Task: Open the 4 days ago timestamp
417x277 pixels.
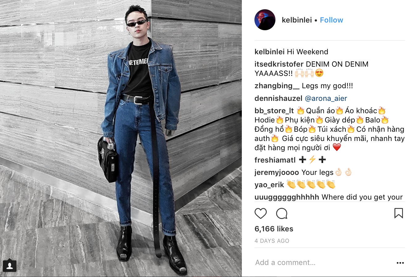Action: [x=272, y=241]
